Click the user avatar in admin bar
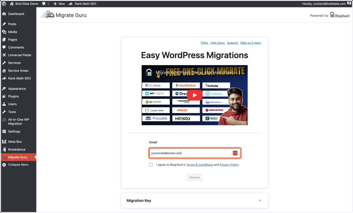The height and width of the screenshot is (213, 353). [x=349, y=4]
